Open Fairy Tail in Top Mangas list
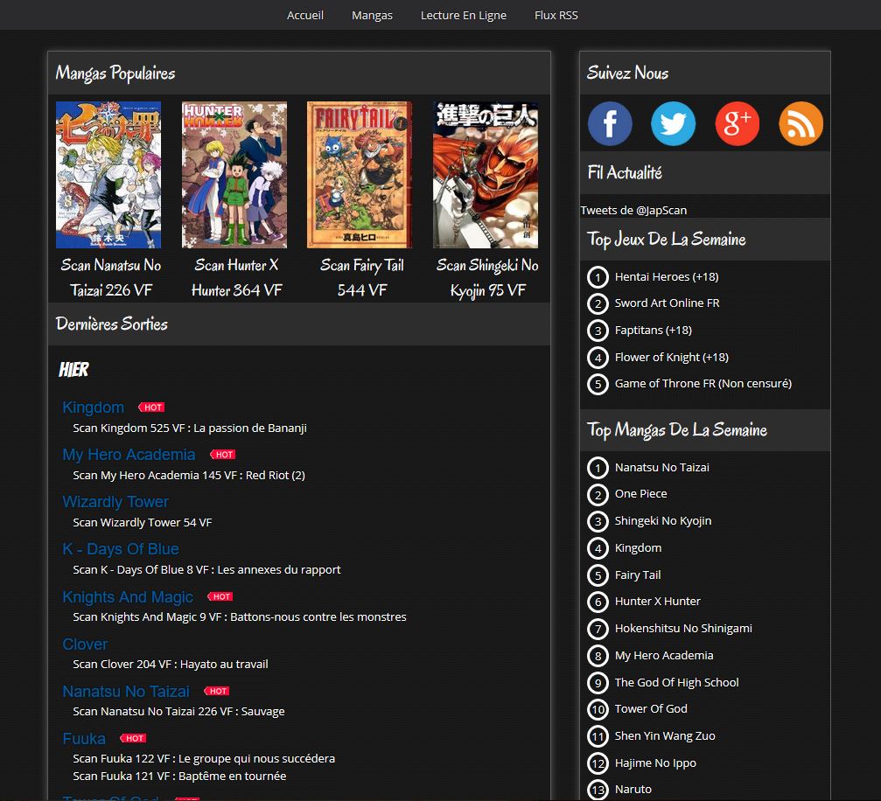 click(638, 575)
